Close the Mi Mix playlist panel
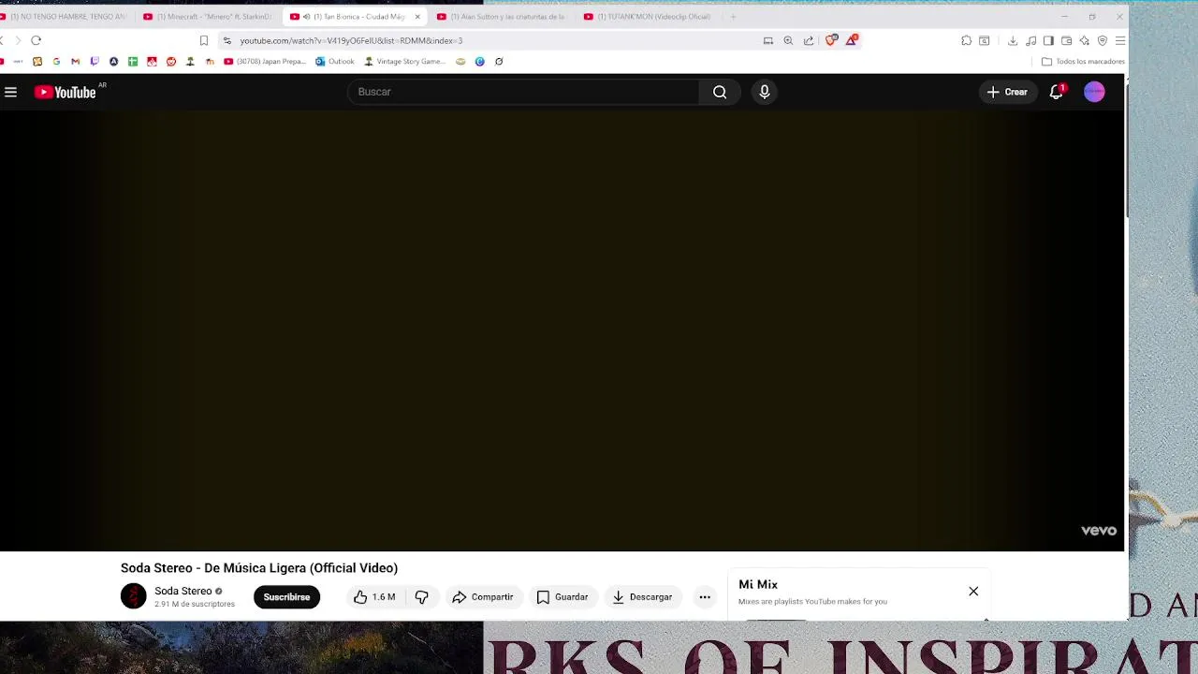 (x=973, y=592)
